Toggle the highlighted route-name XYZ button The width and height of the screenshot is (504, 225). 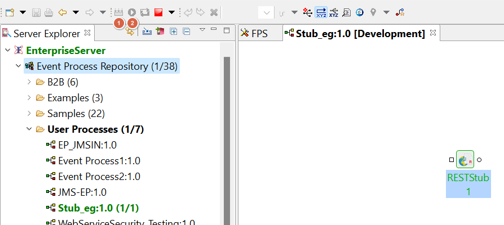[x=321, y=12]
